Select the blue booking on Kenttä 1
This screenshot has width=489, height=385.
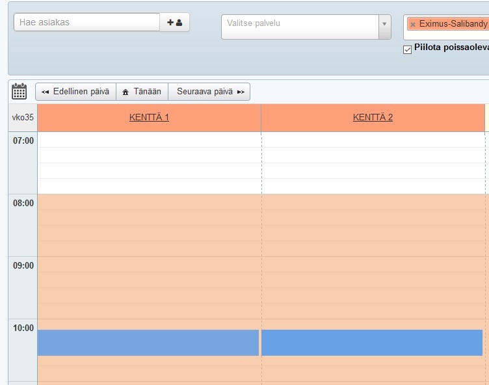148,343
